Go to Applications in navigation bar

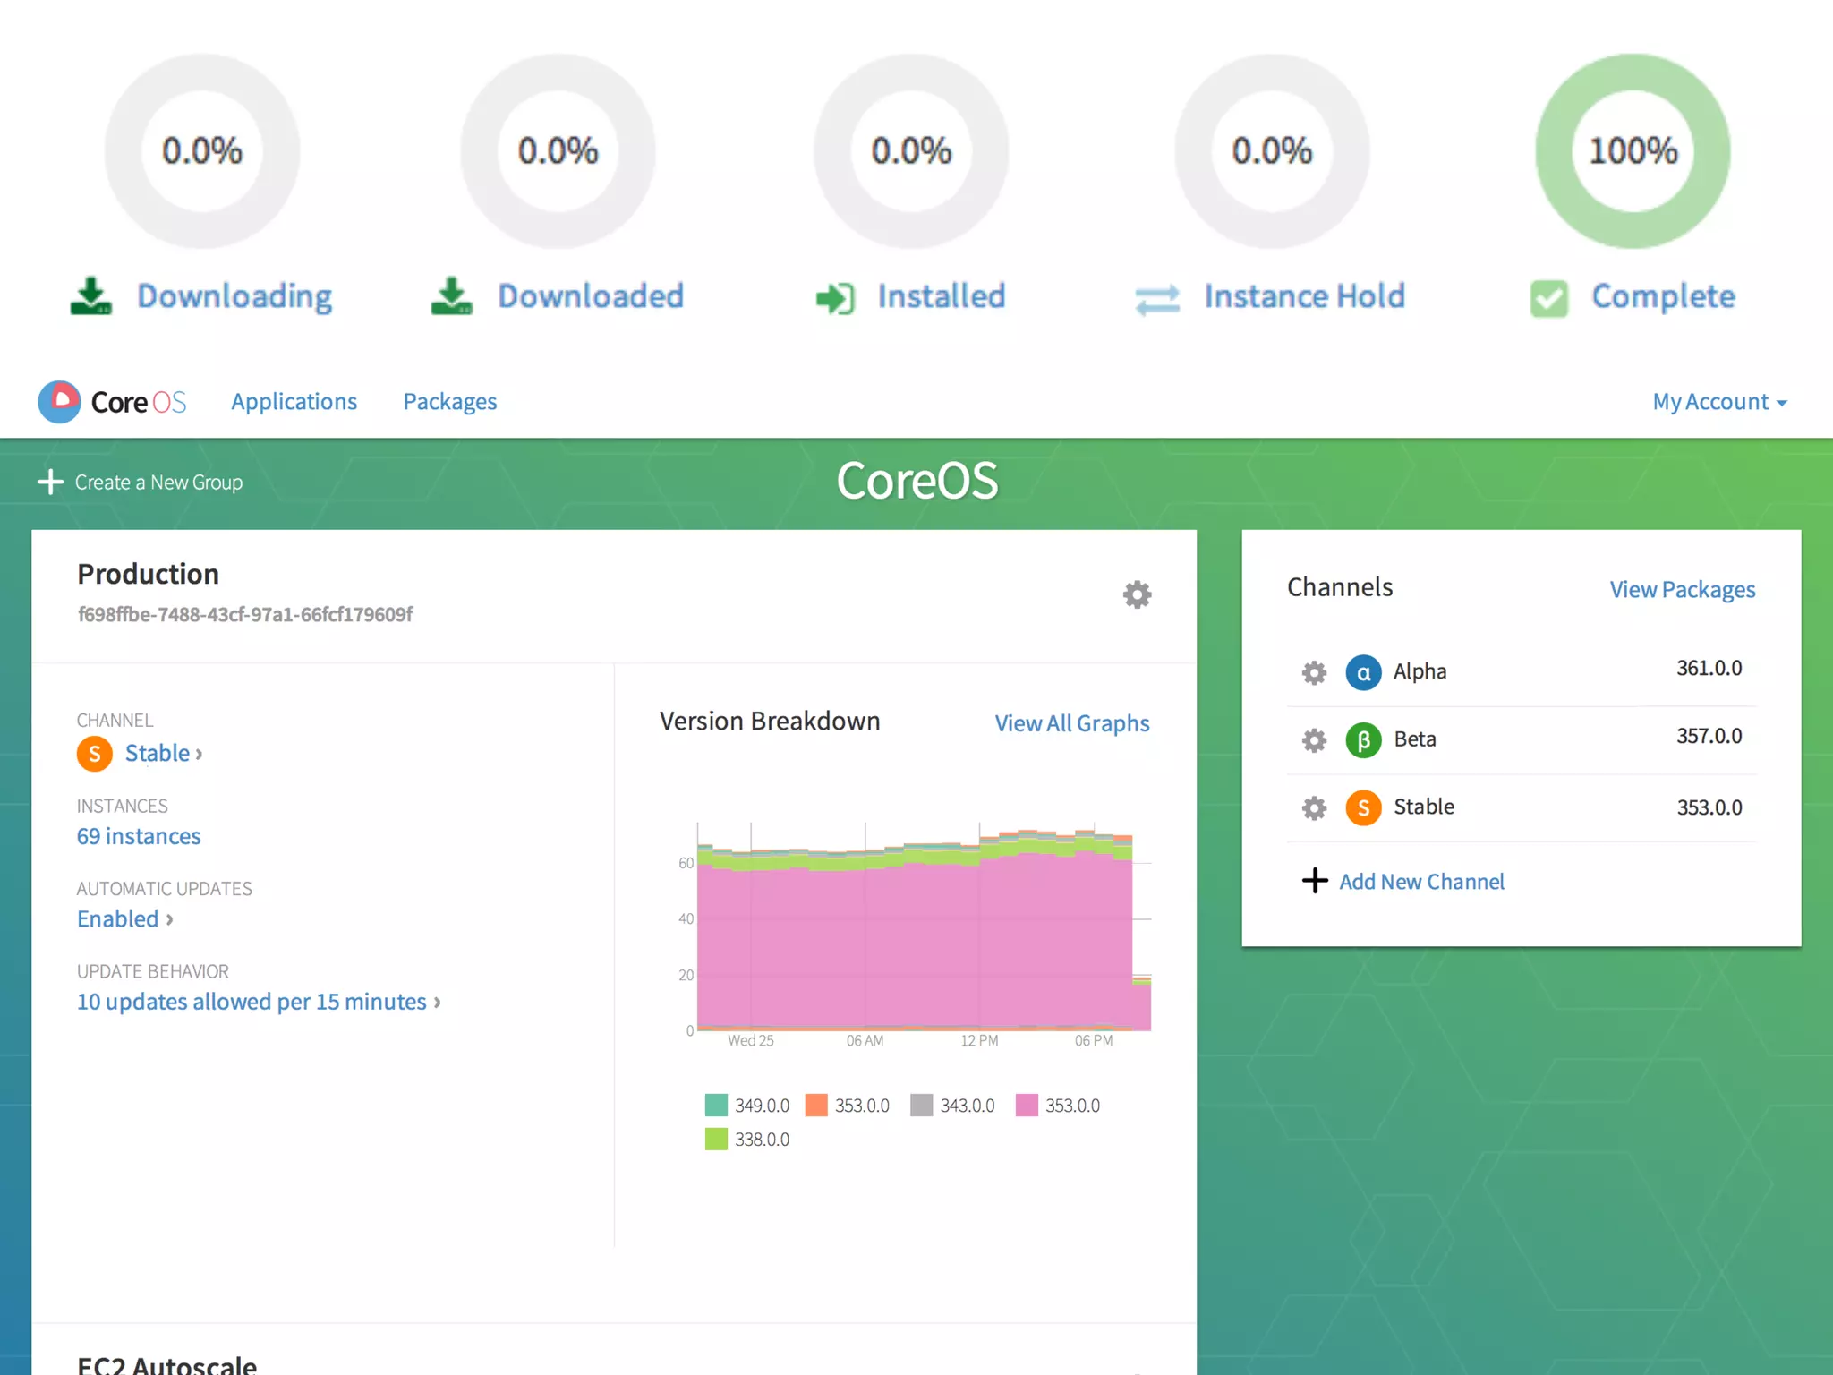pos(294,402)
